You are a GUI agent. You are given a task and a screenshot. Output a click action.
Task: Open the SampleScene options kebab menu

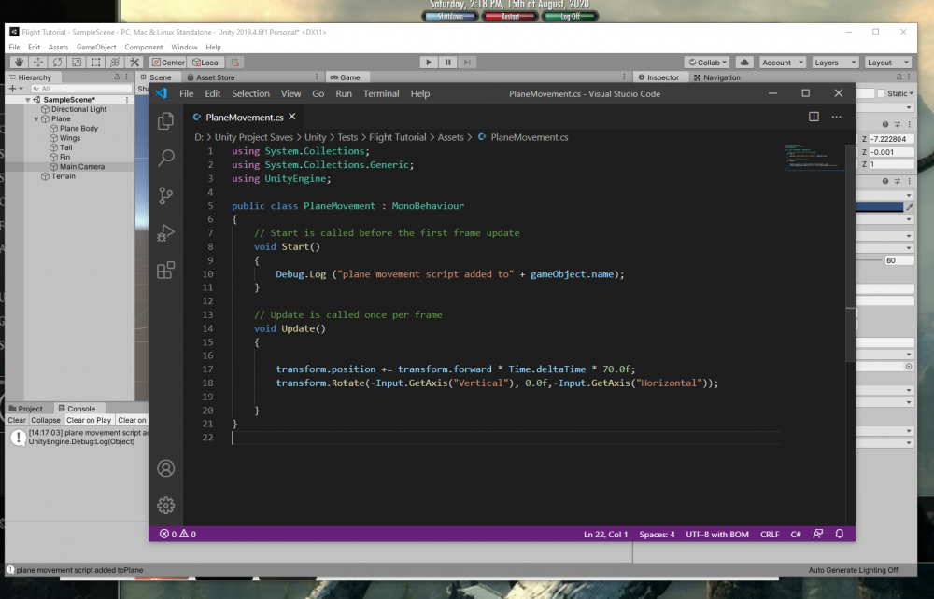[x=127, y=99]
